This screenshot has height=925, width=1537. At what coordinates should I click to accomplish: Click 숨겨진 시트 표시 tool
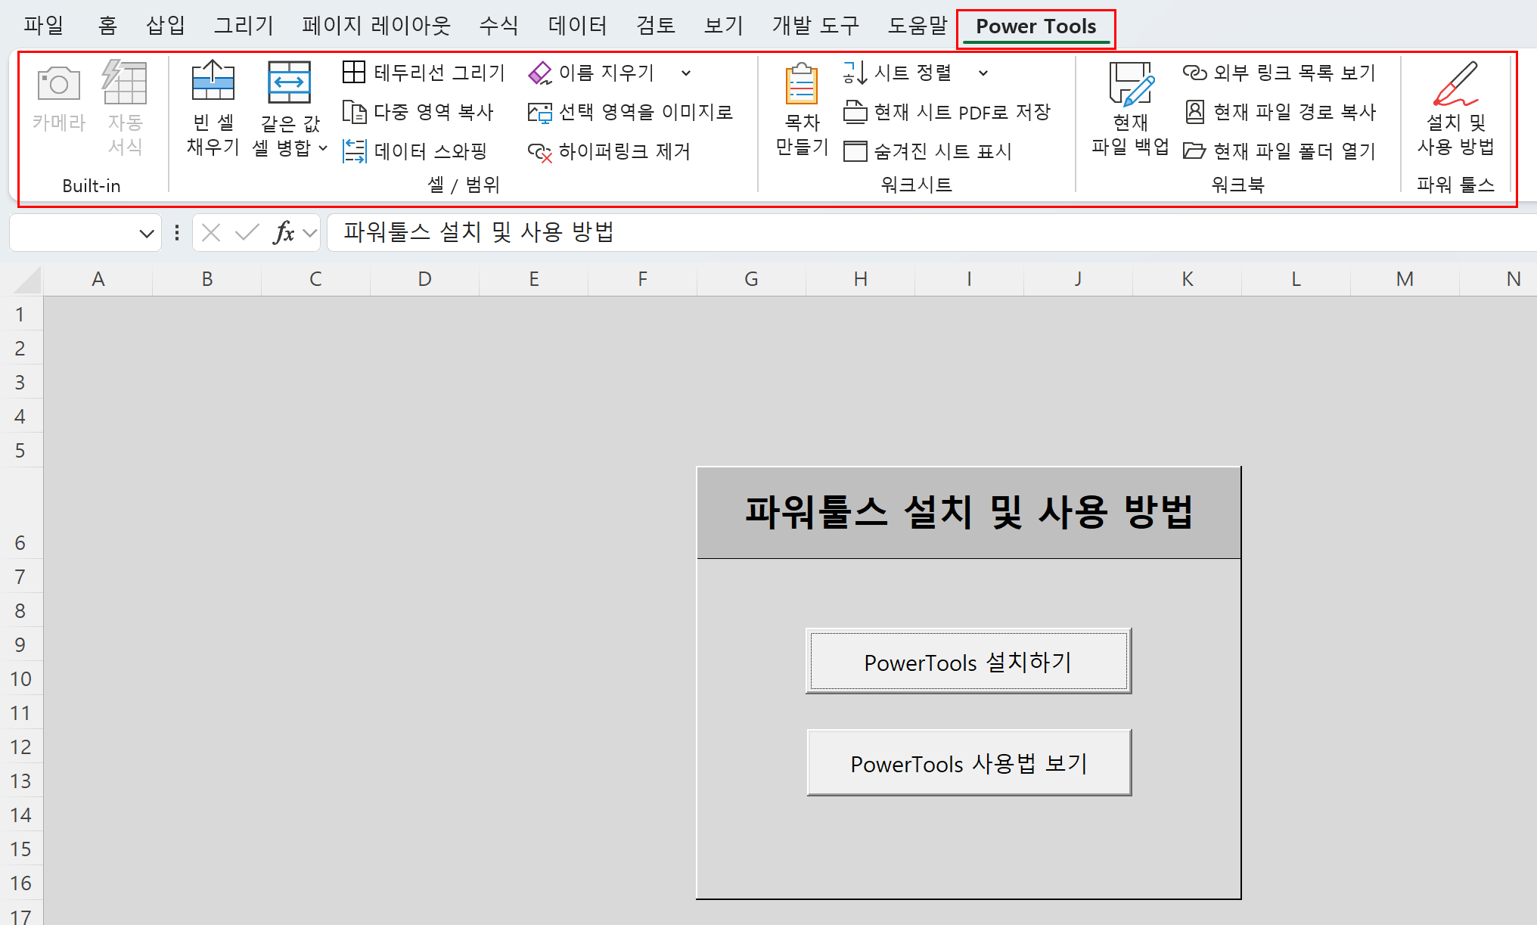pos(927,151)
